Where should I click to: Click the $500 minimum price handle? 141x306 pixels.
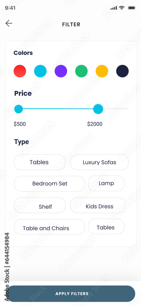click(19, 109)
